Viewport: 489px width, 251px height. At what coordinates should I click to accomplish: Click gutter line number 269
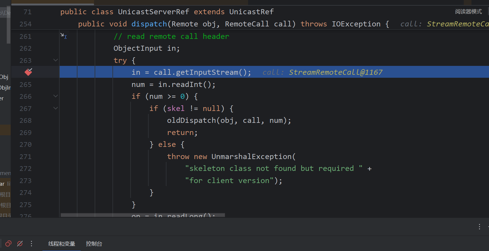(x=26, y=133)
